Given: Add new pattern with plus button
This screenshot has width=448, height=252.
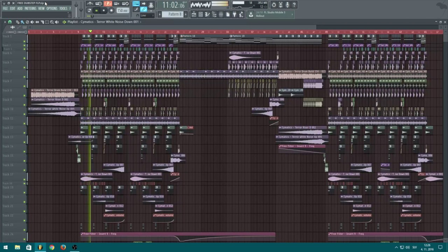Looking at the screenshot, I should point(185,14).
